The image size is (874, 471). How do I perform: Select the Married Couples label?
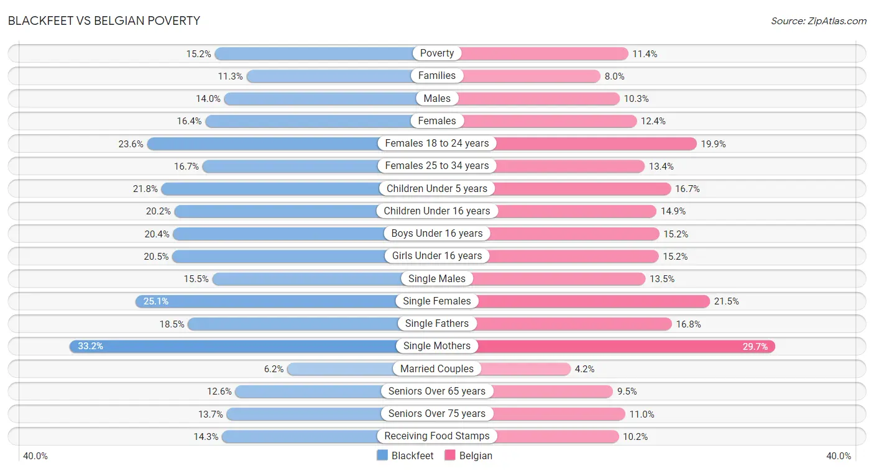click(x=437, y=368)
